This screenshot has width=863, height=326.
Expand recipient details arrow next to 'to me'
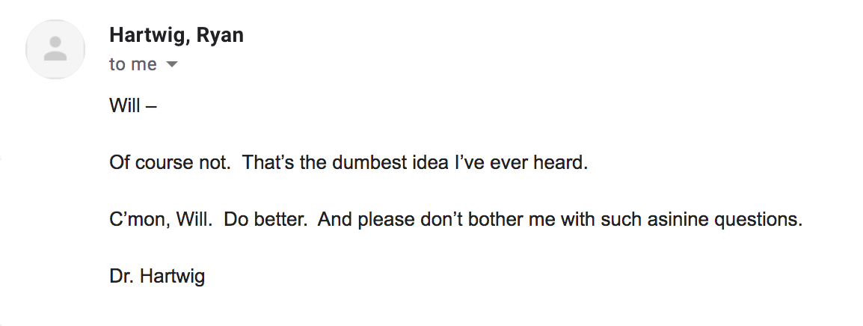[172, 64]
